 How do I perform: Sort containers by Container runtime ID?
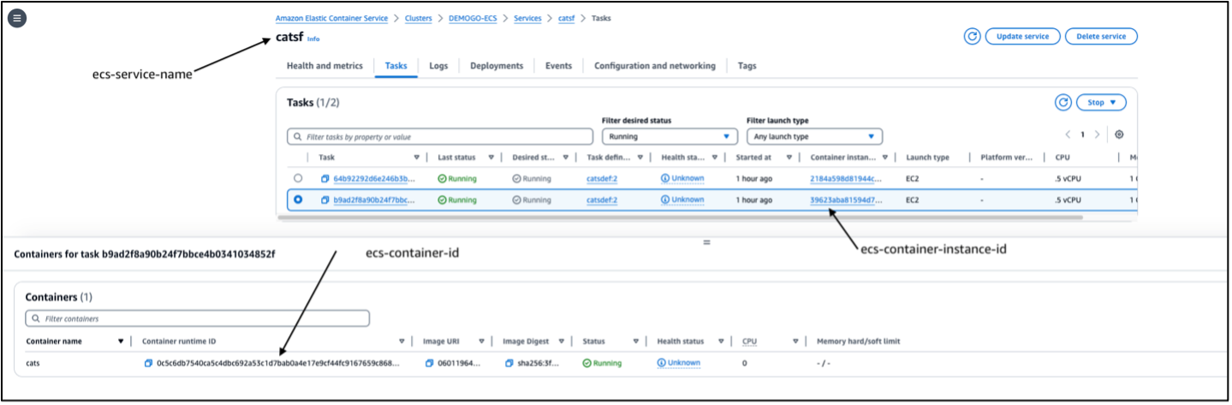click(x=402, y=341)
